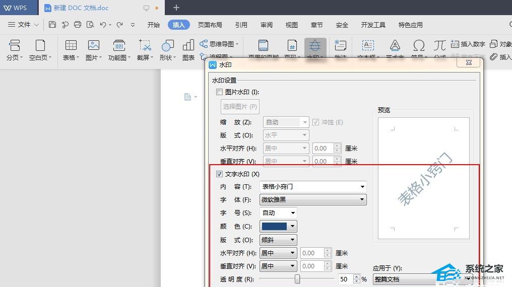Insert a blank page (空白页)
This screenshot has height=287, width=512.
coord(40,50)
